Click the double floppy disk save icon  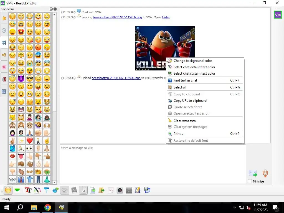tap(147, 190)
